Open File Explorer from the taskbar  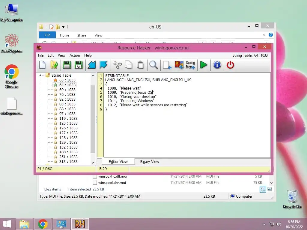click(x=24, y=224)
